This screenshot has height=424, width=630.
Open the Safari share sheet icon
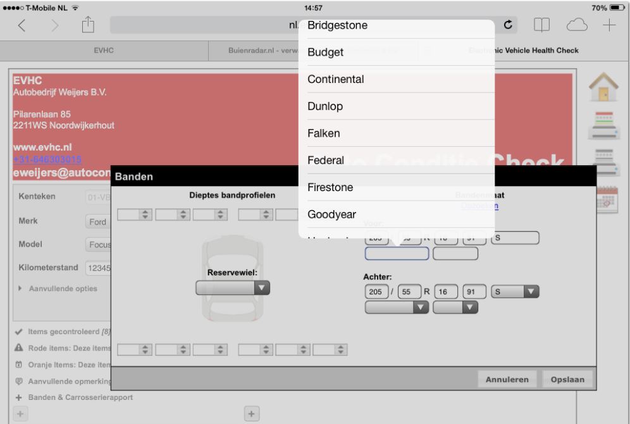[x=88, y=25]
